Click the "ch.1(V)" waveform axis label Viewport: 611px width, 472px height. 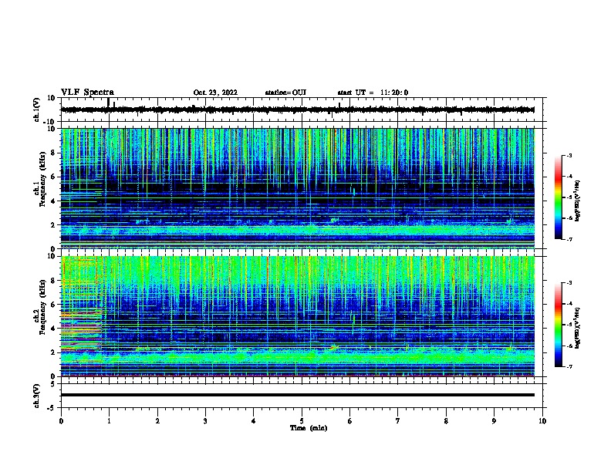pos(36,110)
